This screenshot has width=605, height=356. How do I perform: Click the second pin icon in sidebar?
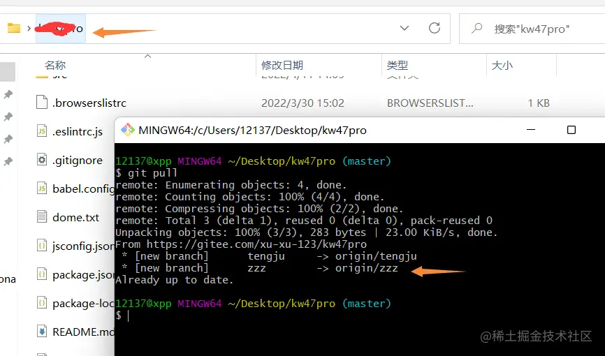pos(8,117)
